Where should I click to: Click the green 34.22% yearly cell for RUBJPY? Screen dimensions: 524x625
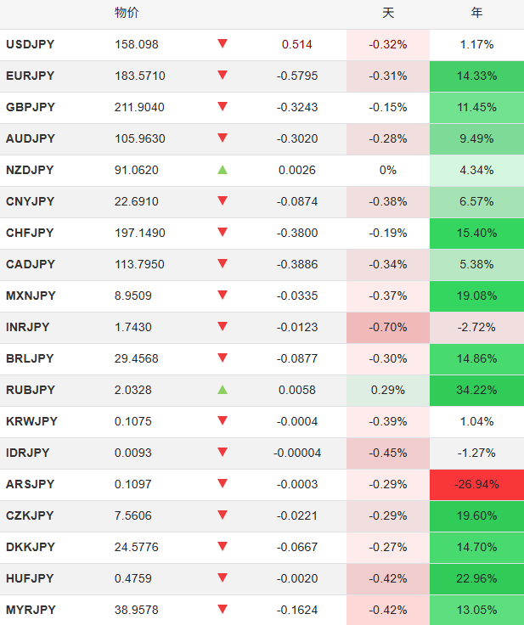coord(476,390)
